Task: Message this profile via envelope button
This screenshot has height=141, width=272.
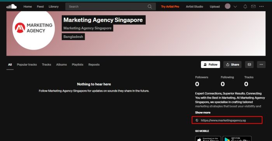Action: [249, 64]
